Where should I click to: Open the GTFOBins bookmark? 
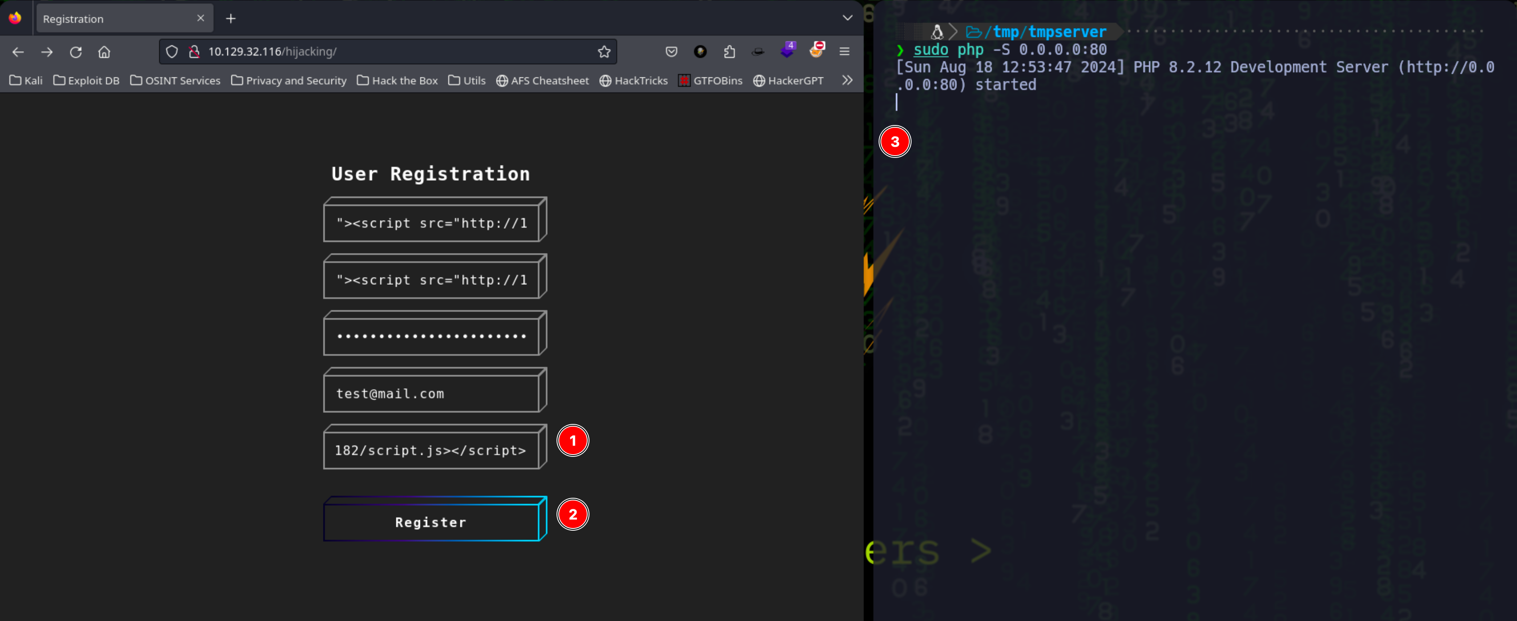[x=710, y=81]
